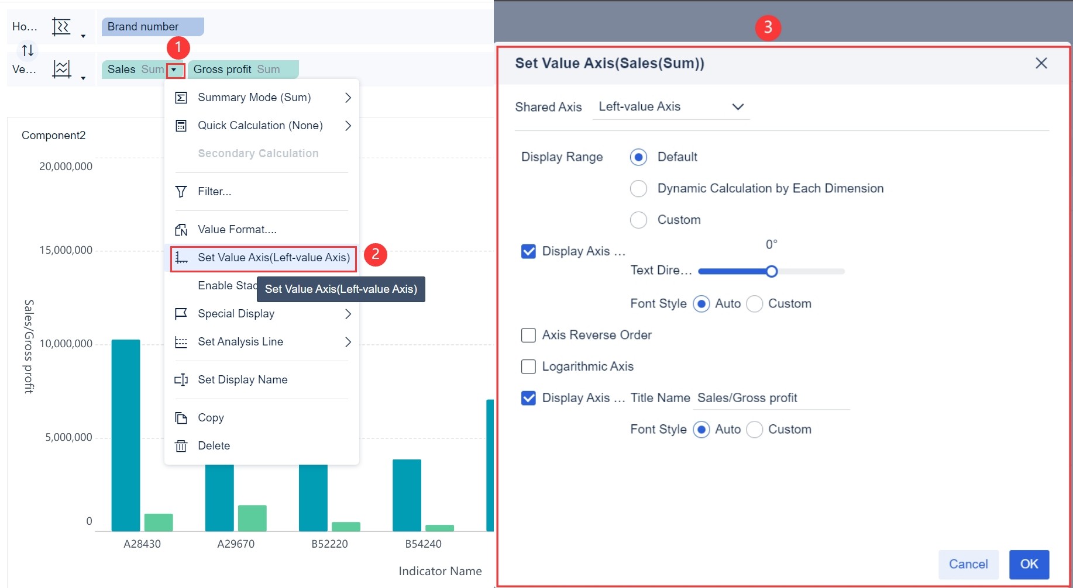The image size is (1073, 588).
Task: Click the OK button
Action: (1029, 564)
